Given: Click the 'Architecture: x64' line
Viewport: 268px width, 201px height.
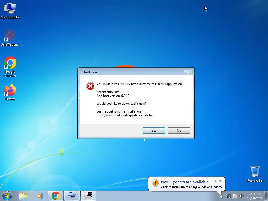Looking at the screenshot, I should coord(108,92).
